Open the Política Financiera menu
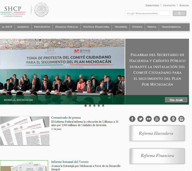The width and height of the screenshot is (192, 171). 96,27
